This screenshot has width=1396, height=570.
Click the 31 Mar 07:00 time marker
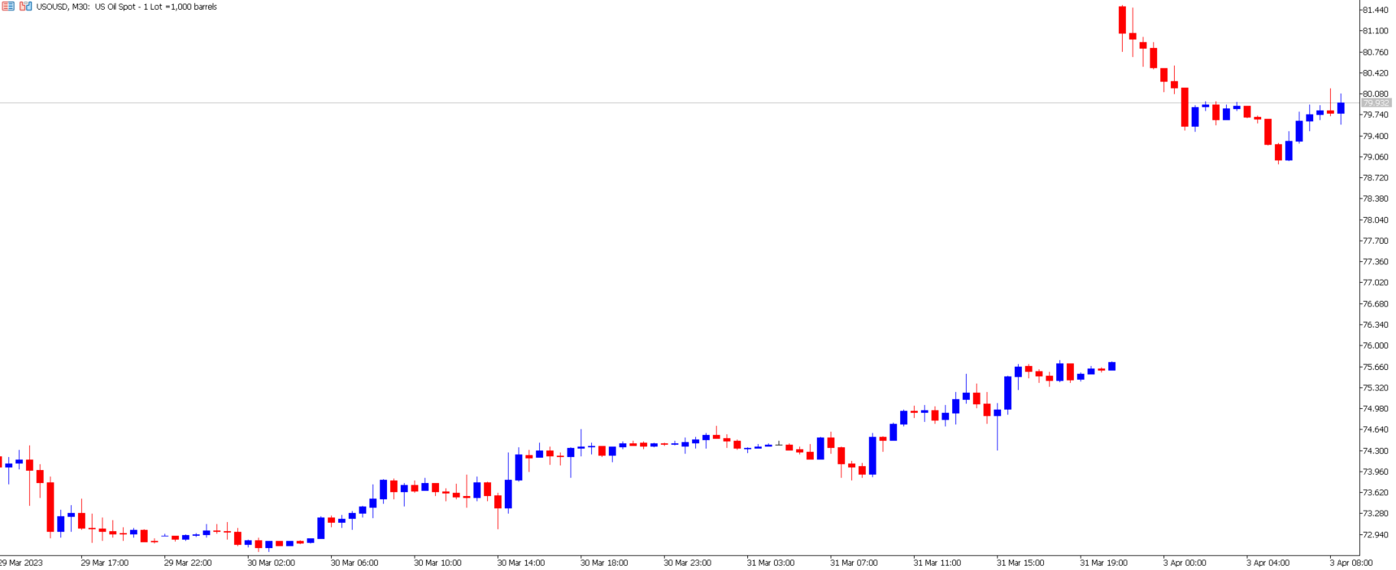[x=854, y=563]
